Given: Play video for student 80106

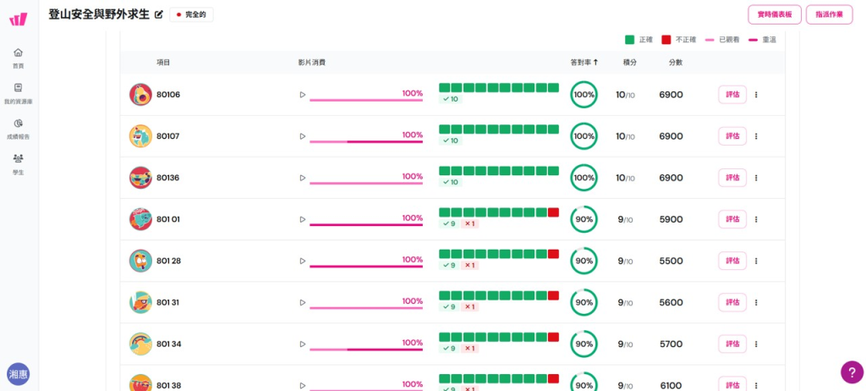Looking at the screenshot, I should click(302, 95).
